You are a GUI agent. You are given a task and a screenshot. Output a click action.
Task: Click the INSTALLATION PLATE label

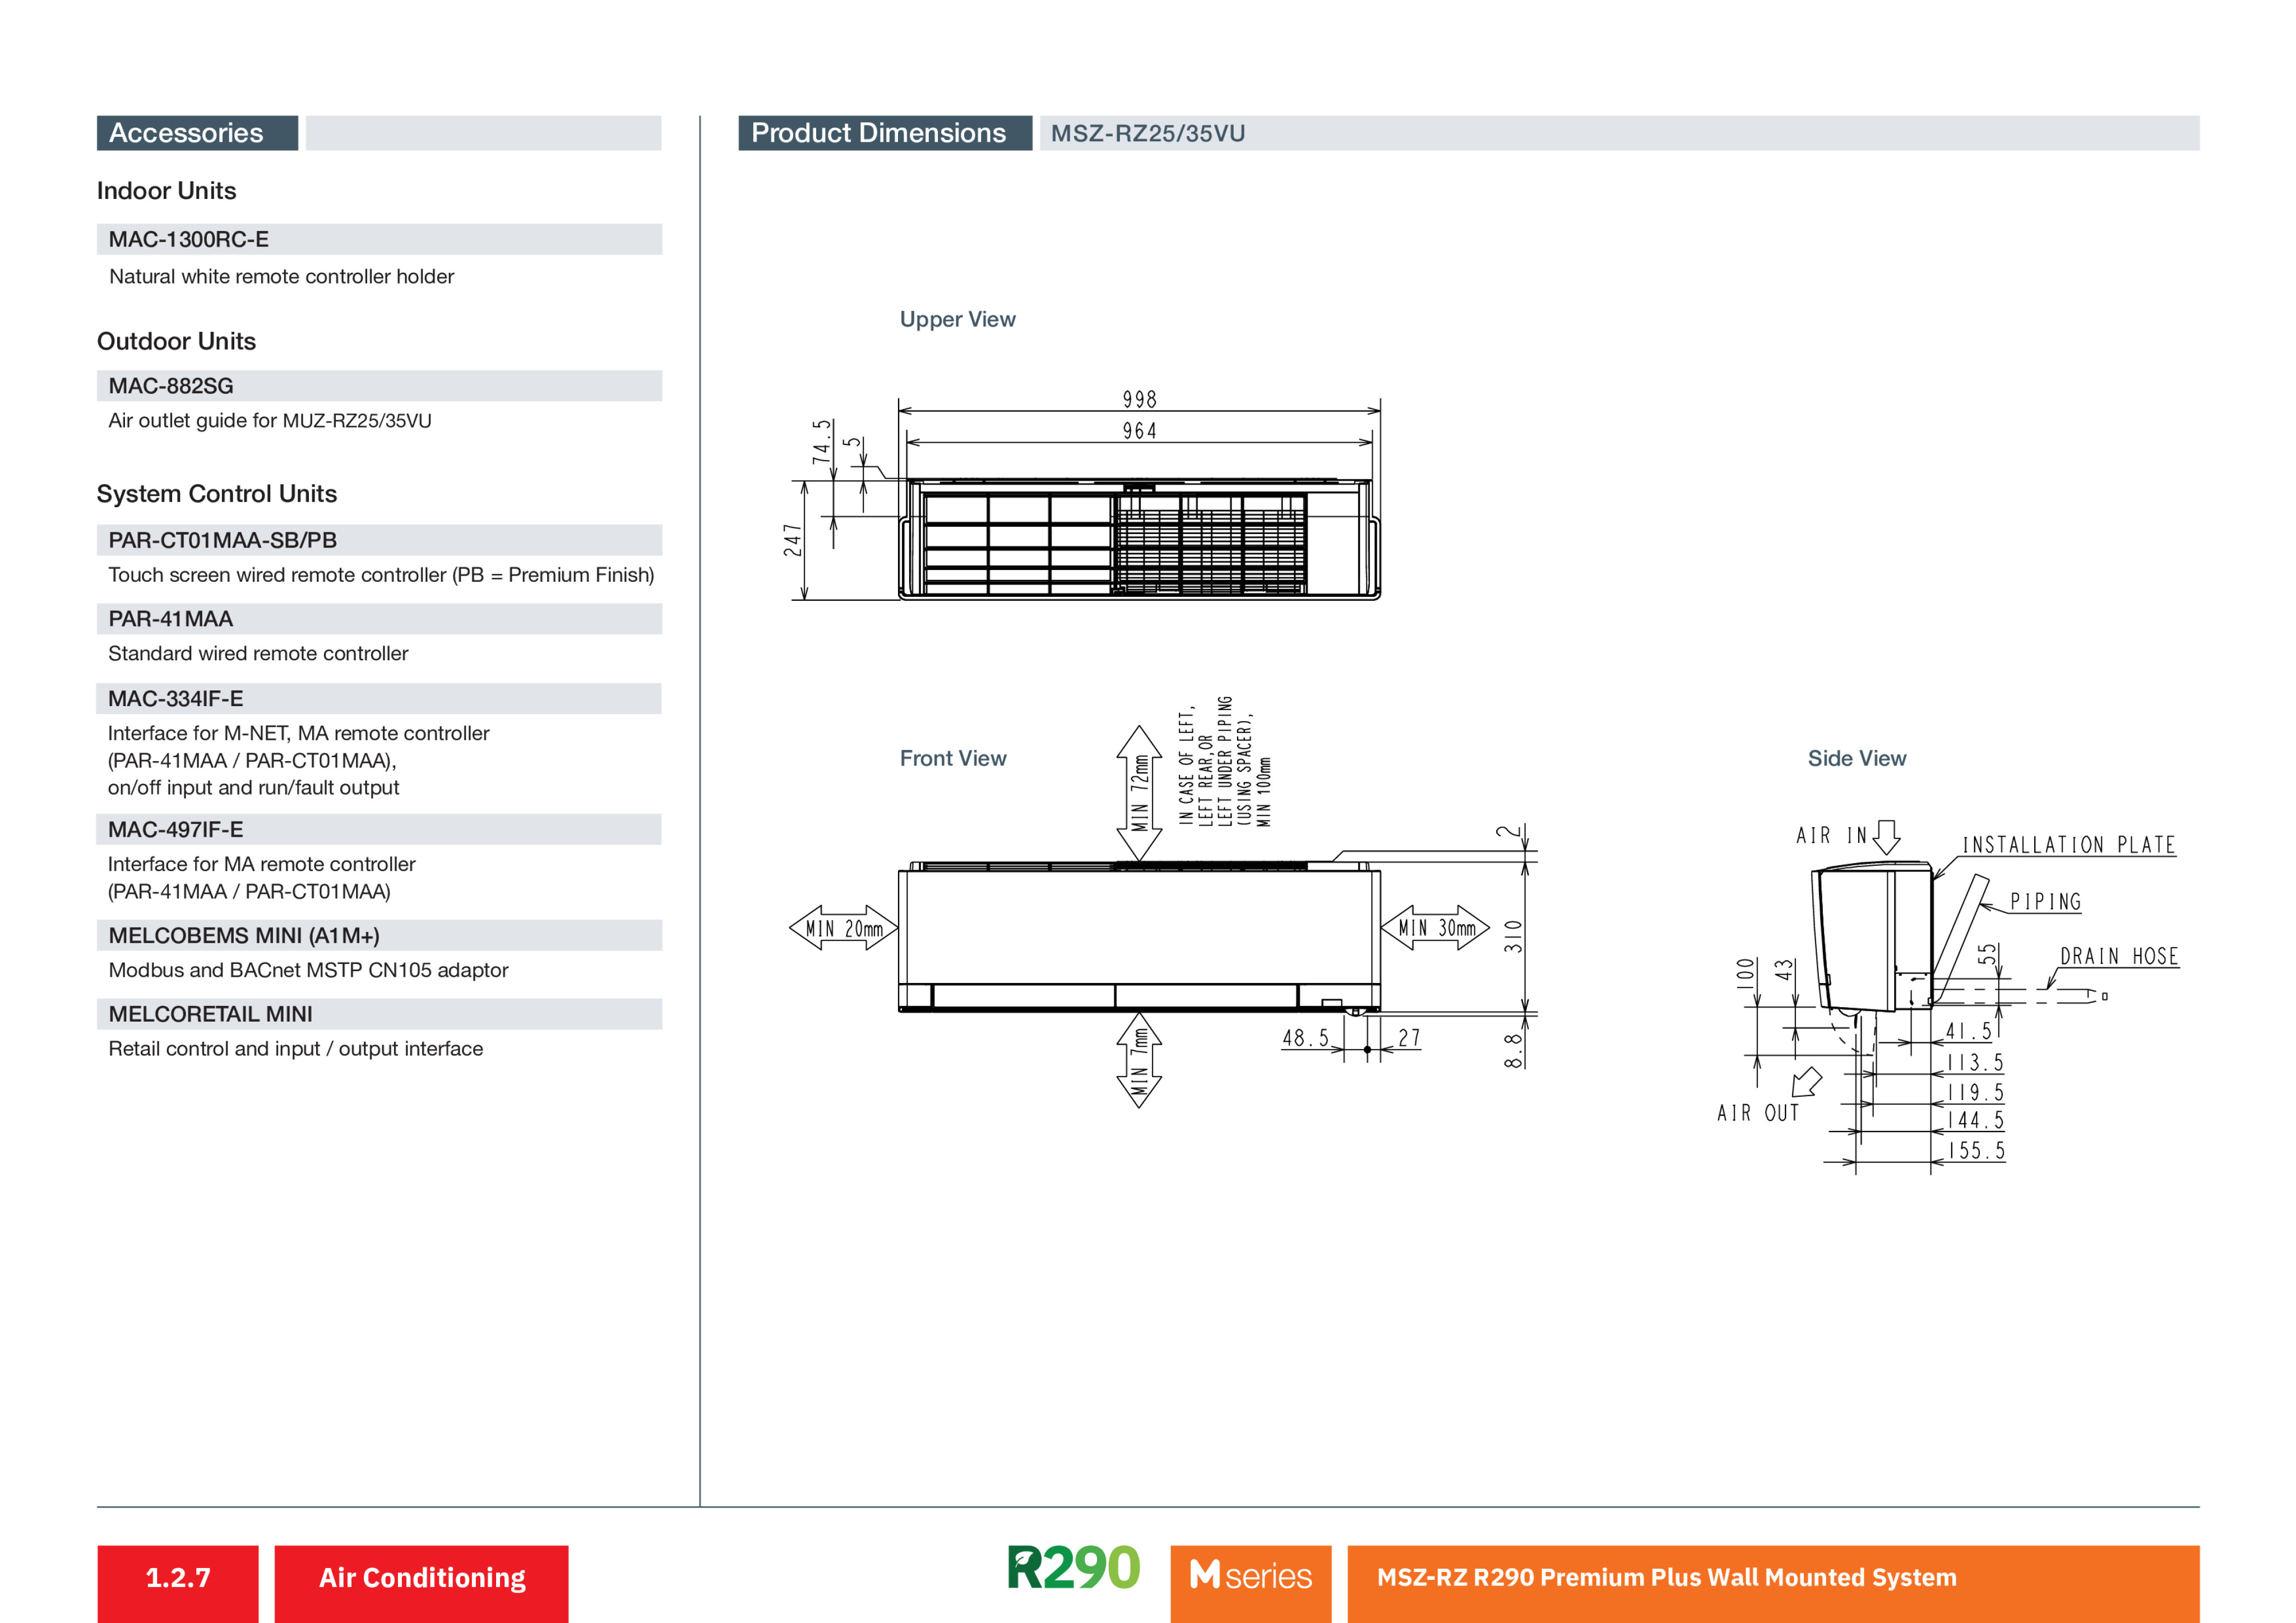(x=2069, y=845)
